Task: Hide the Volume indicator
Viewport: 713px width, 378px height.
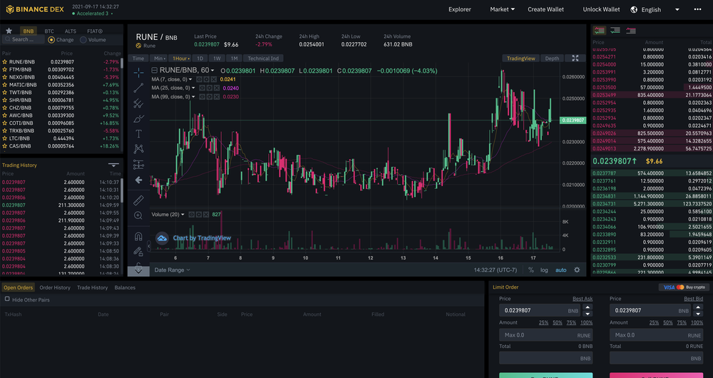Action: coord(191,214)
